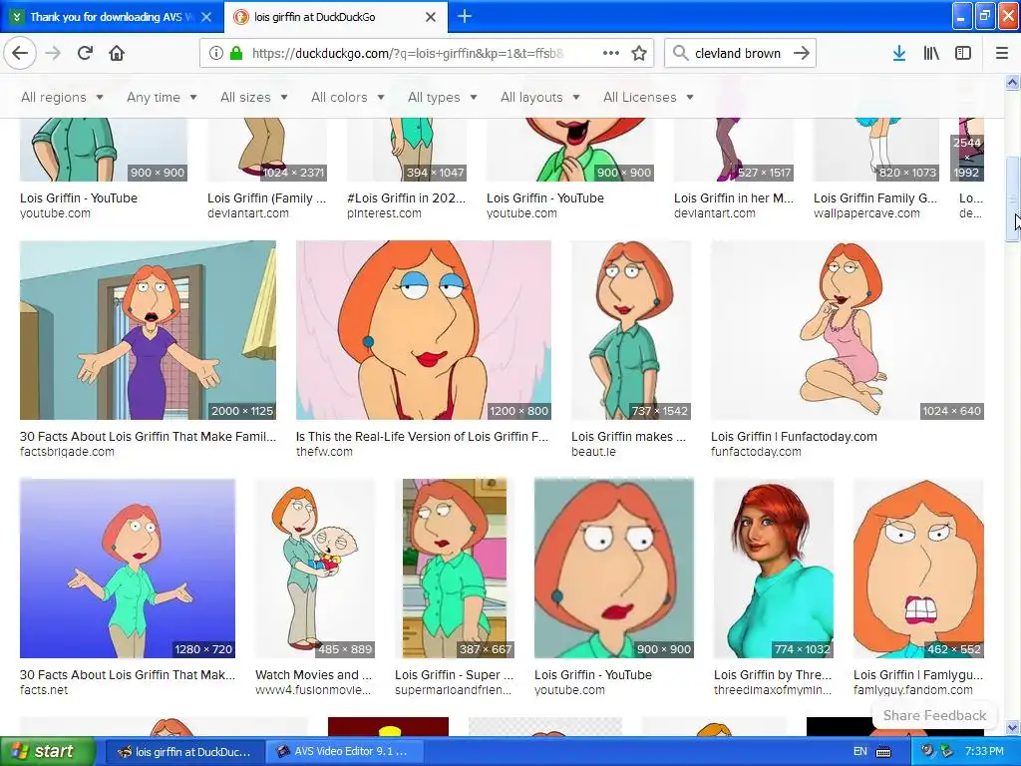Open the close-up Lois face 1200 × 800 image
This screenshot has height=766, width=1021.
(x=423, y=330)
